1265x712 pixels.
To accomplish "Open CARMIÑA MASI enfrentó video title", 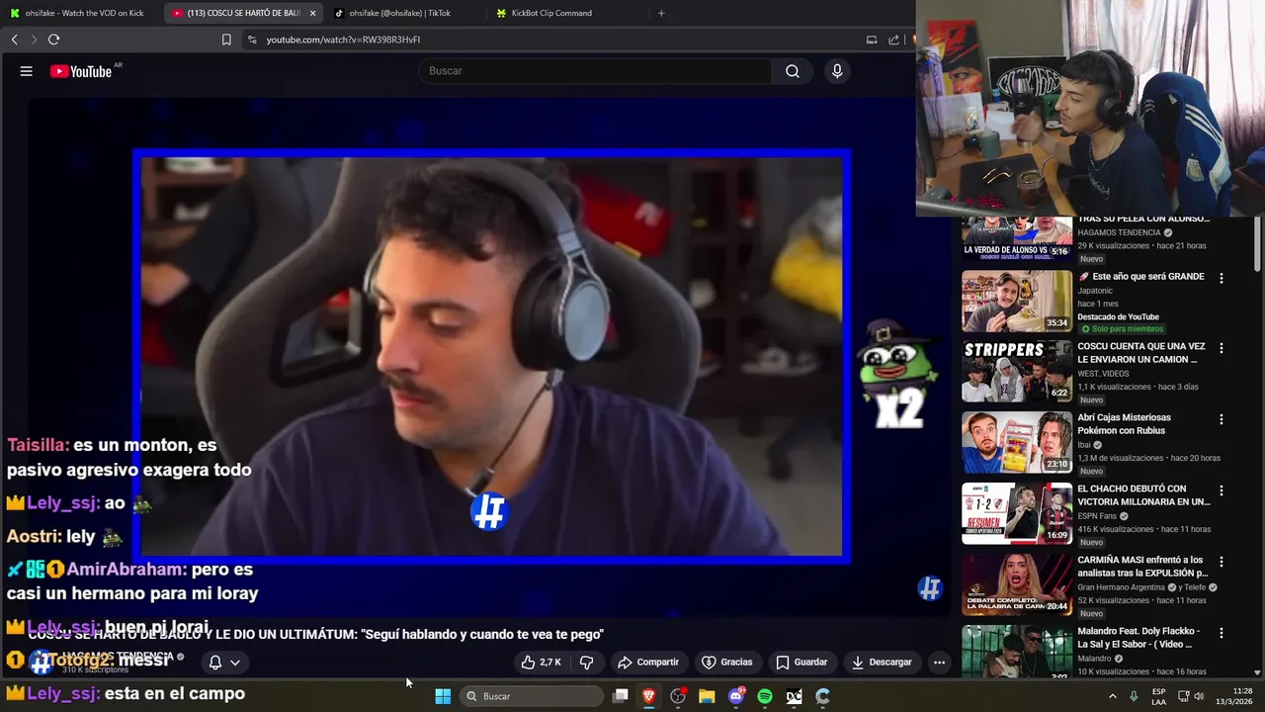I will pyautogui.click(x=1142, y=566).
